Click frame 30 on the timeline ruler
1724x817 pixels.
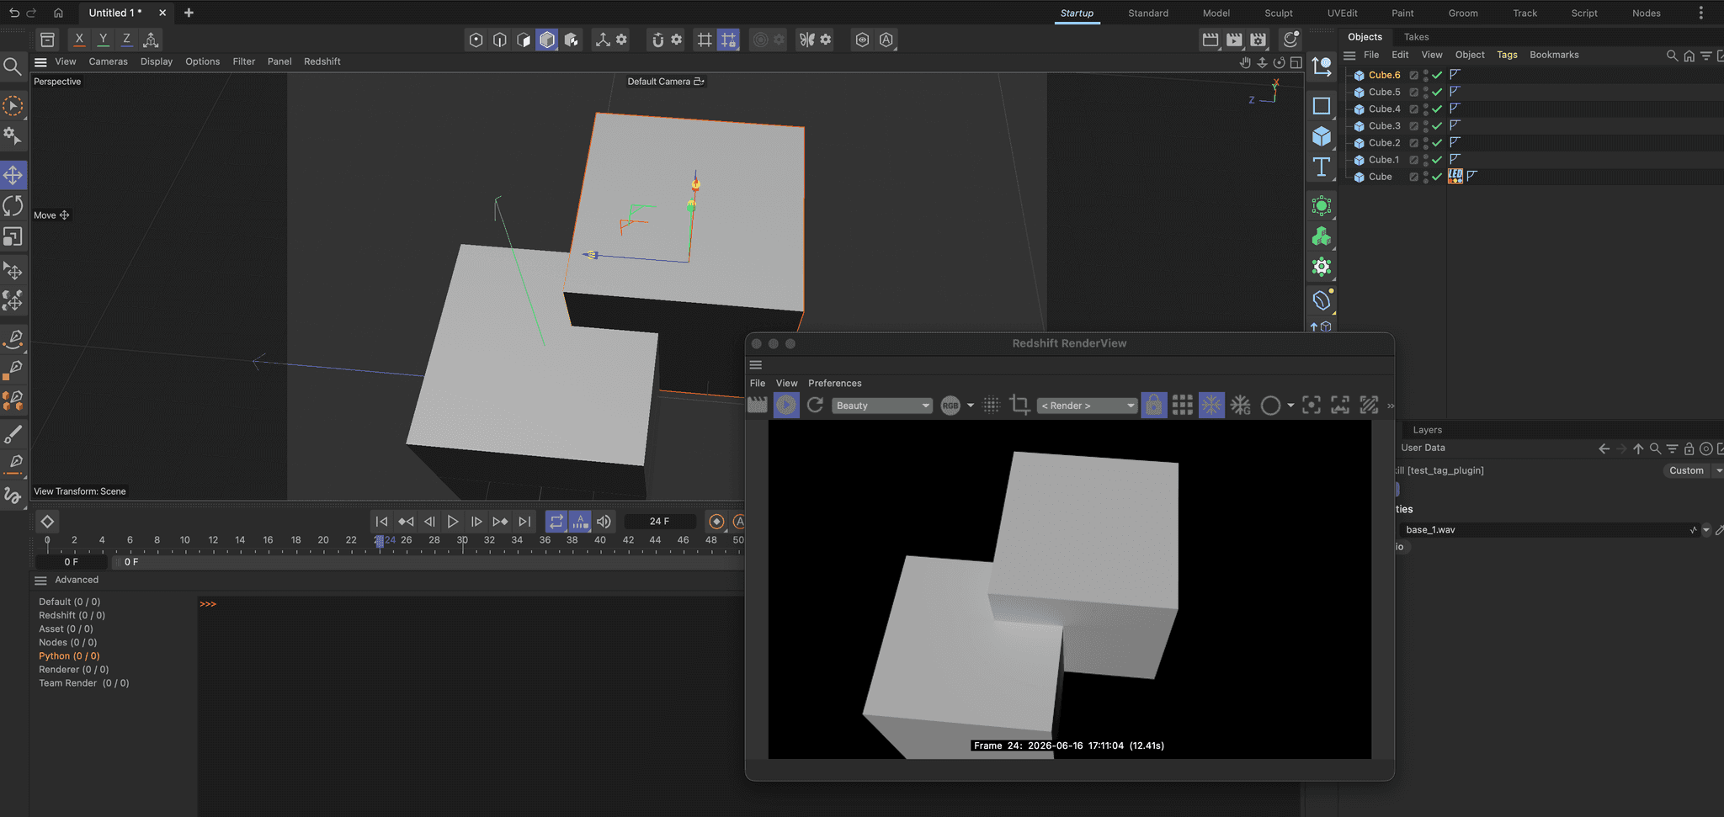coord(462,541)
